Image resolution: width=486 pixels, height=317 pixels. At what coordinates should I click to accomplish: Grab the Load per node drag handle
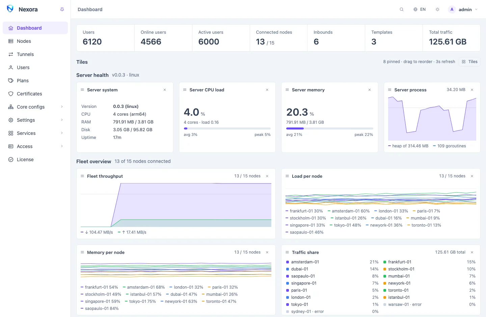point(287,176)
